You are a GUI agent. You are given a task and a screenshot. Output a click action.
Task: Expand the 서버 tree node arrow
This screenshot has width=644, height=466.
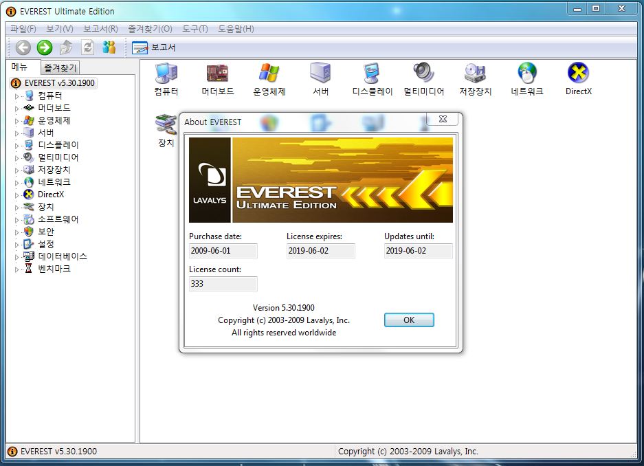[17, 133]
